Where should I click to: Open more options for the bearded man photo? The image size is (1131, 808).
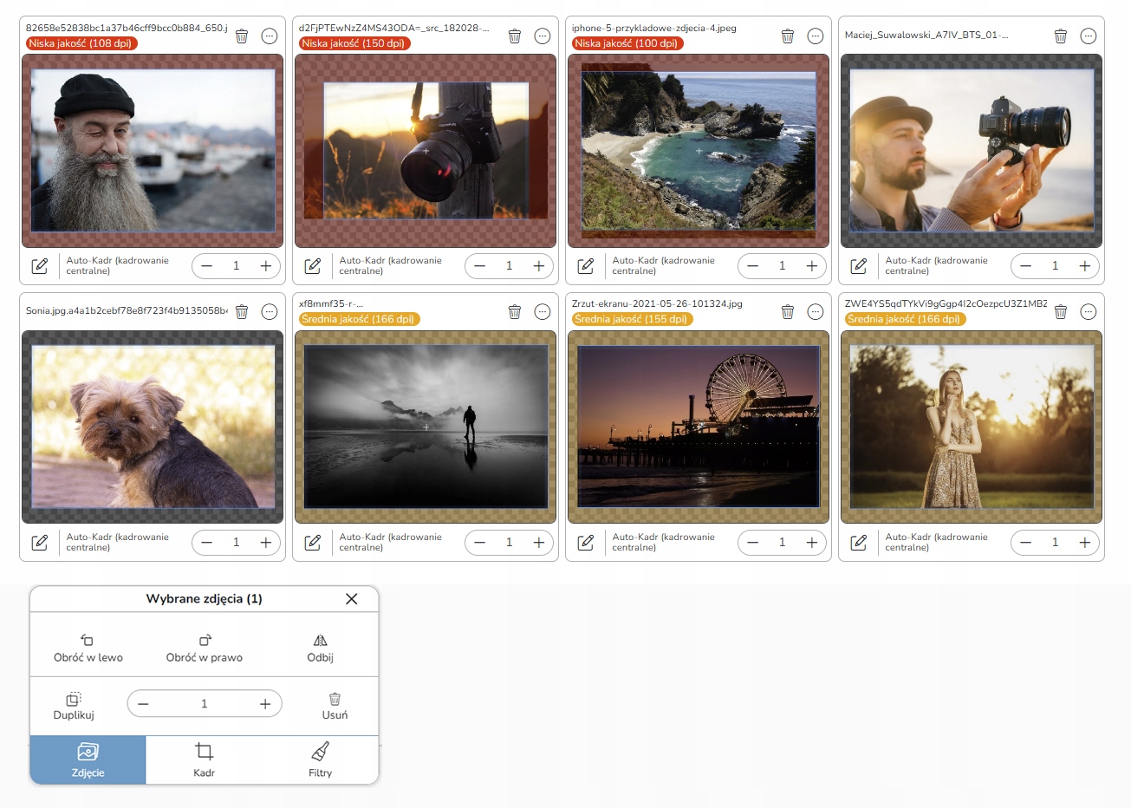point(270,36)
